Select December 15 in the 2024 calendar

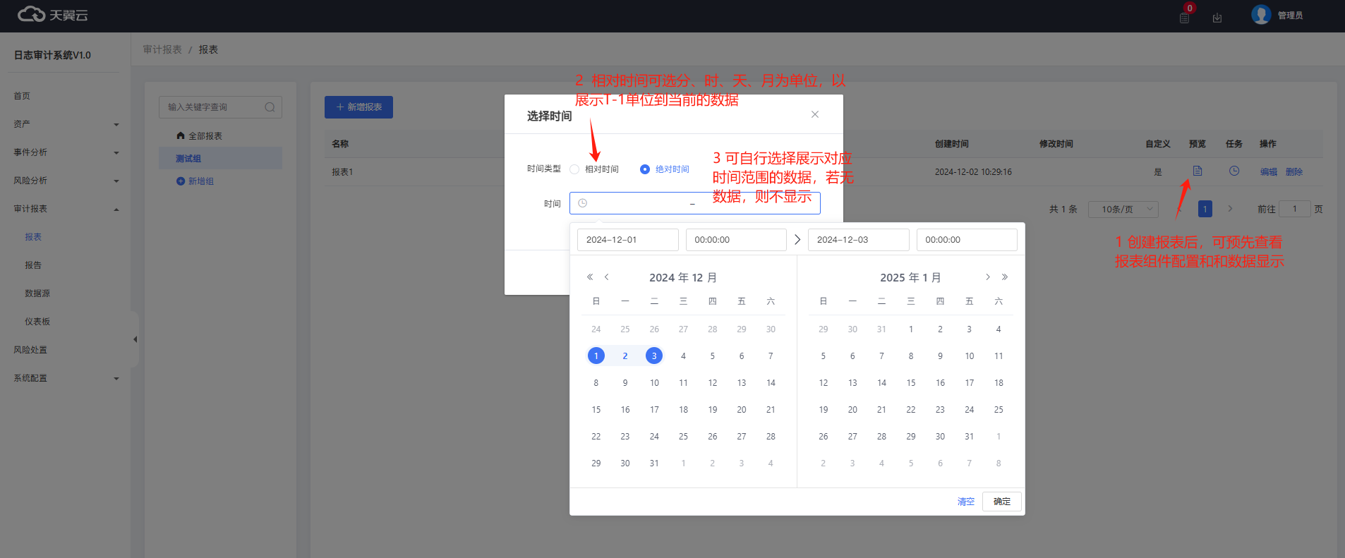point(596,410)
